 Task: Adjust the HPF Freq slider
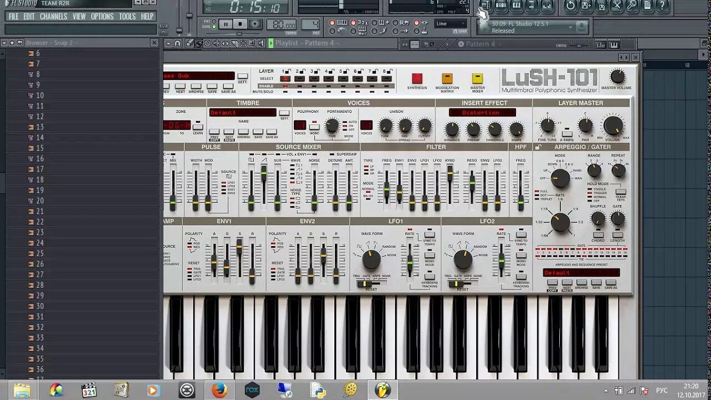(x=520, y=203)
